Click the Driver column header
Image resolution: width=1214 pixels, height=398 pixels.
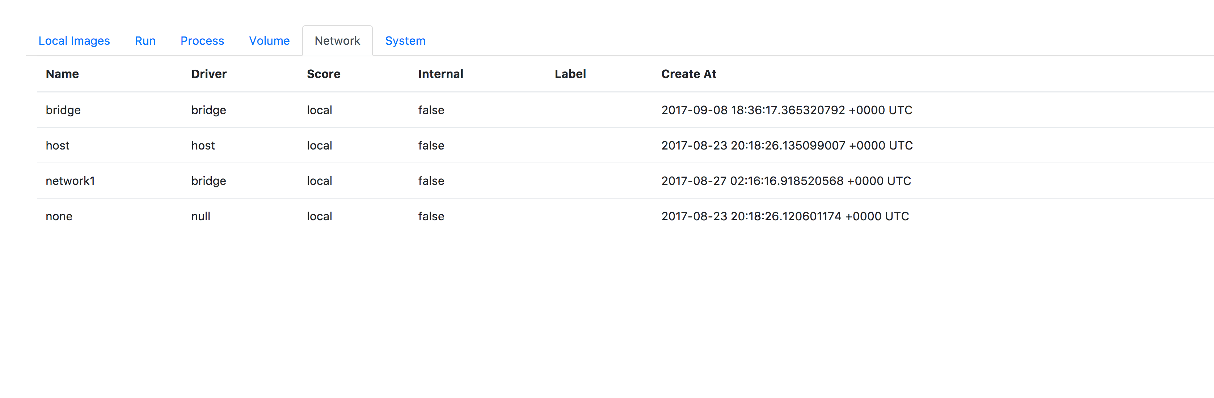point(209,74)
